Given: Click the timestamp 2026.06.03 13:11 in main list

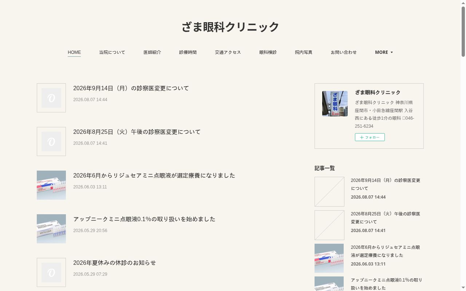Looking at the screenshot, I should pos(90,187).
